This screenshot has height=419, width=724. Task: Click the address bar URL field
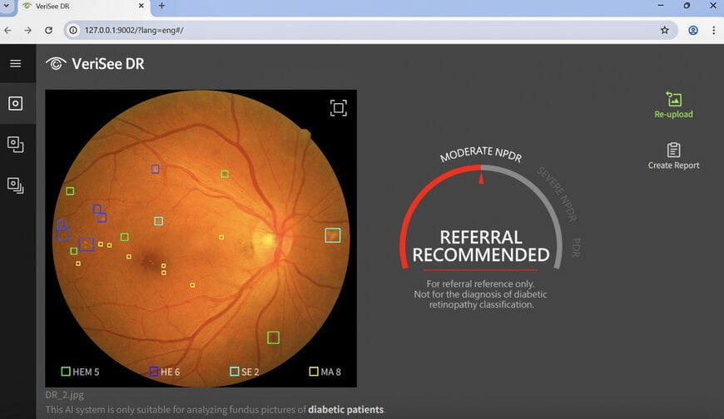point(369,30)
